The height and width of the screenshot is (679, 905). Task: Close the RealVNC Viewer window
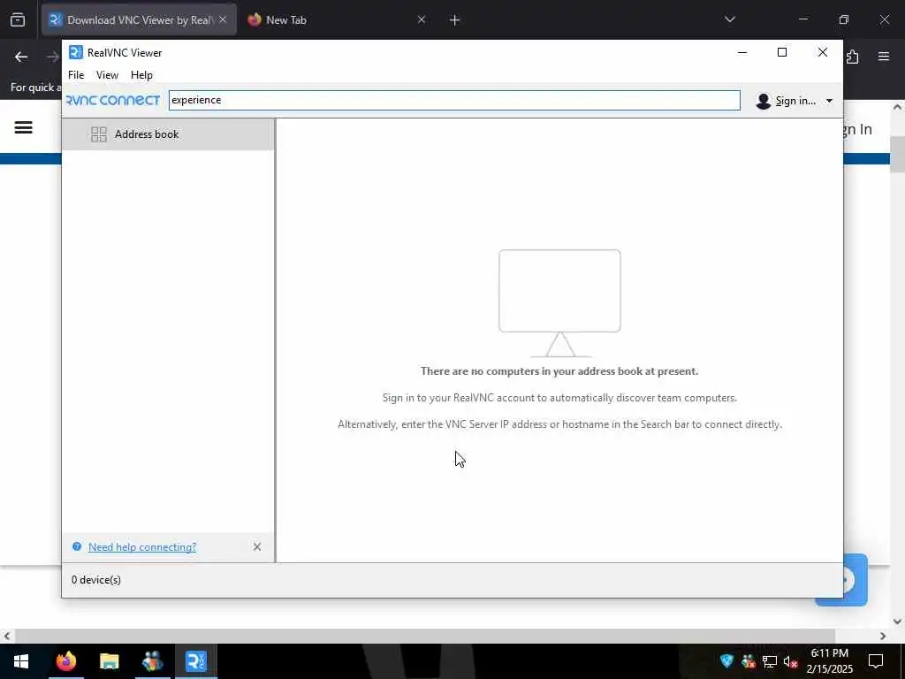point(823,52)
